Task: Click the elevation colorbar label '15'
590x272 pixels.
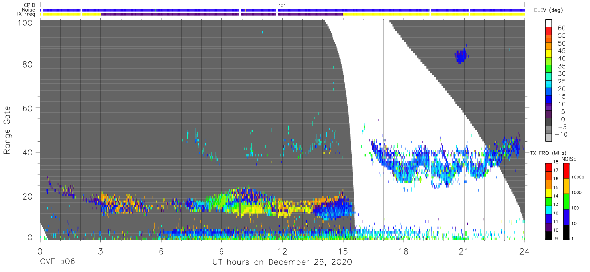Action: coord(562,96)
